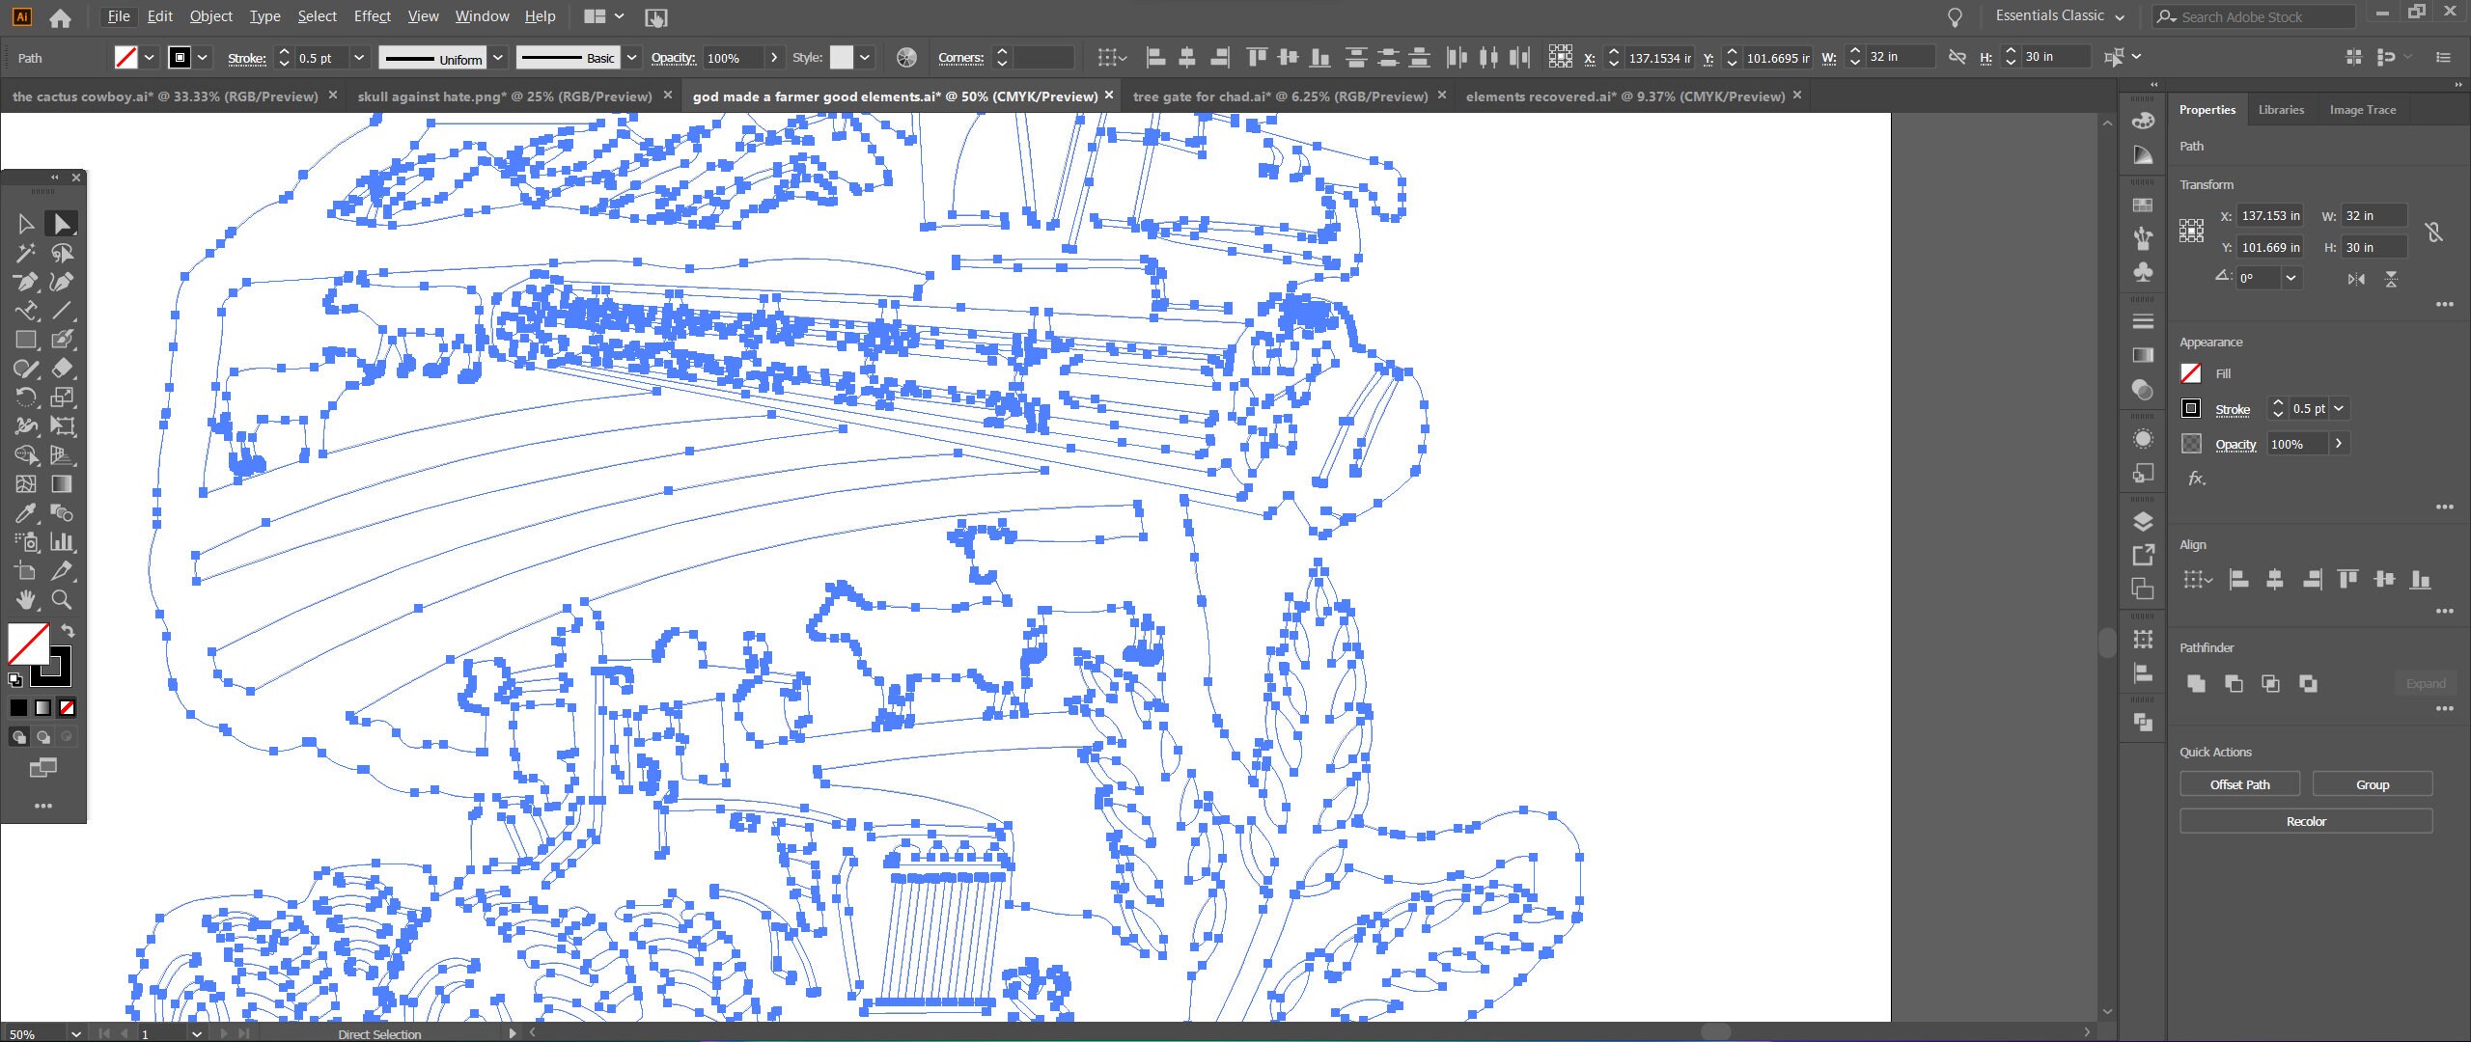This screenshot has width=2471, height=1042.
Task: Select the Pen tool
Action: tap(26, 282)
